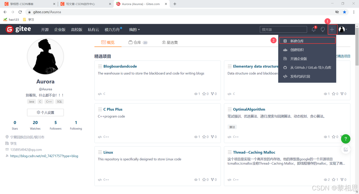This screenshot has width=359, height=194.
Task: Click the feedback edit icon below help
Action: [x=346, y=150]
